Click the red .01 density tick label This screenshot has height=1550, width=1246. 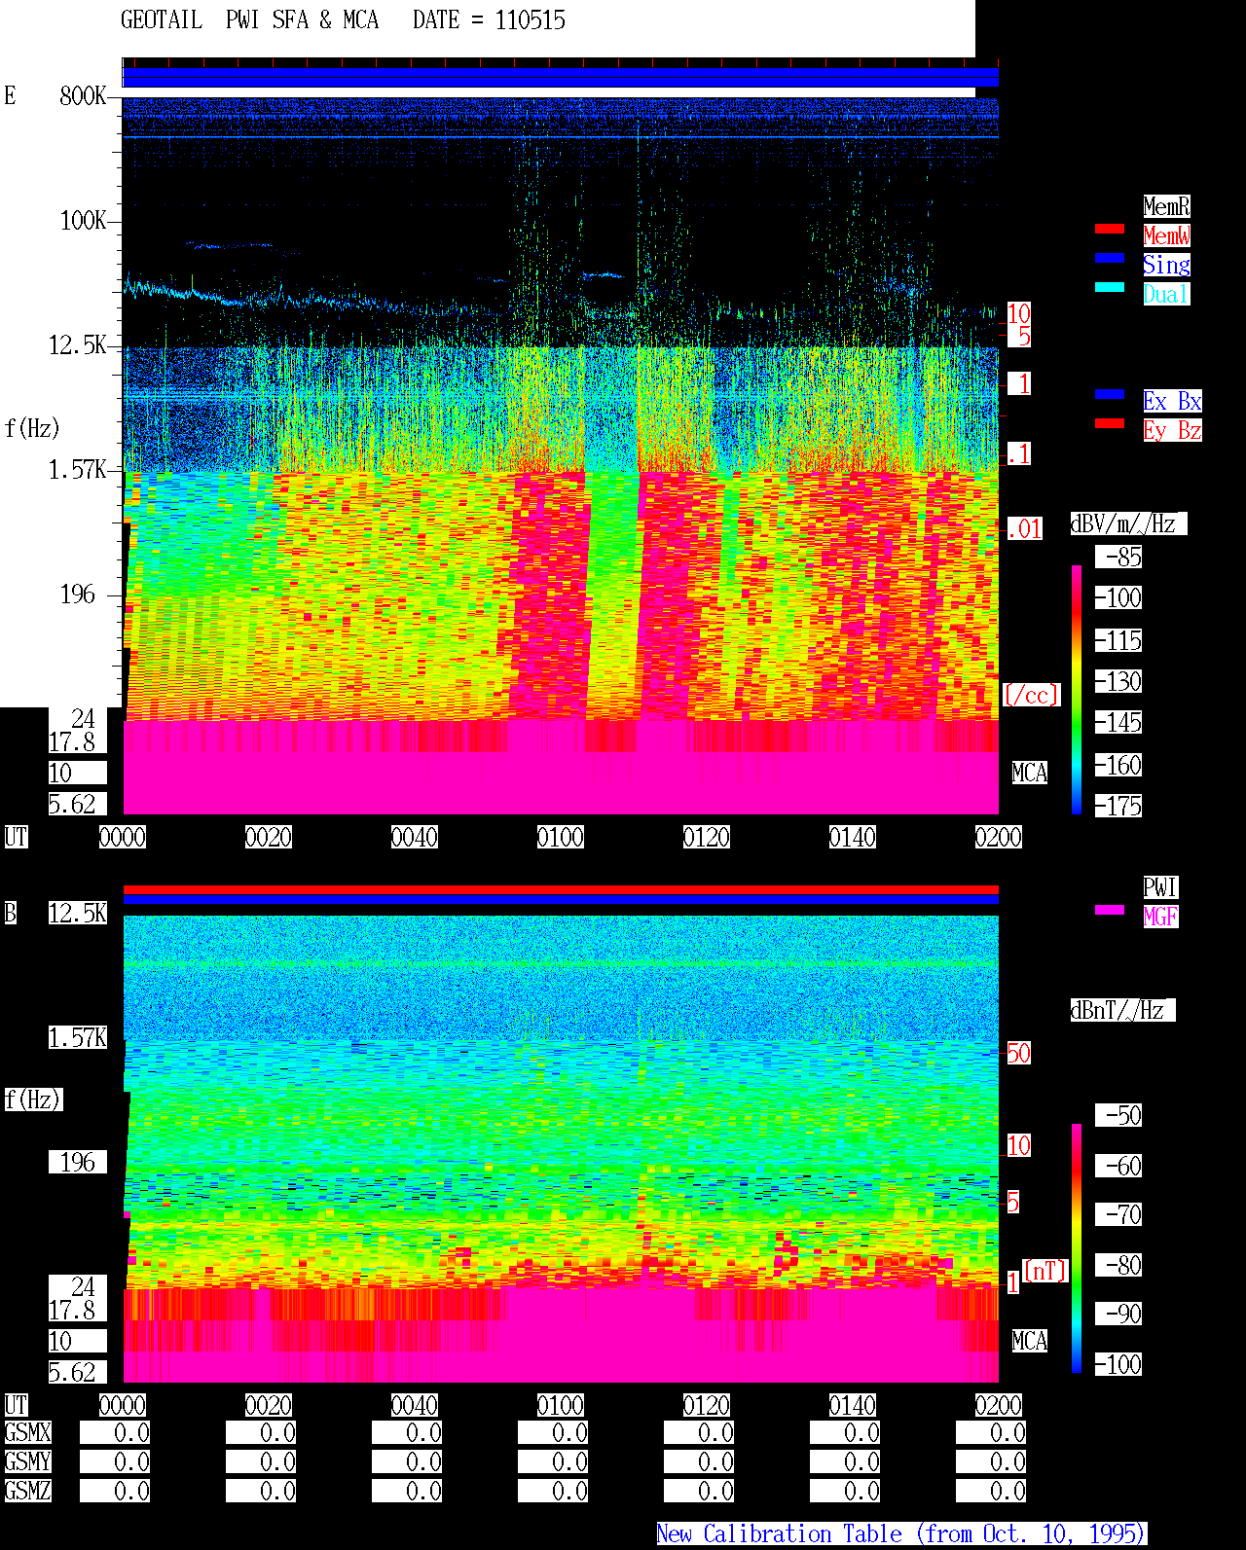[1024, 529]
